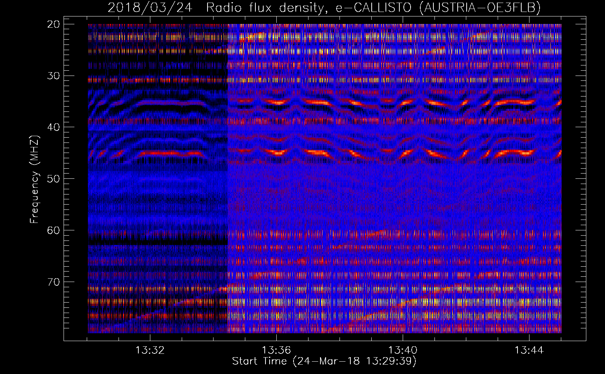Click the y-axis label 'Frequency (MHZ)'
605x374 pixels.
(x=34, y=179)
